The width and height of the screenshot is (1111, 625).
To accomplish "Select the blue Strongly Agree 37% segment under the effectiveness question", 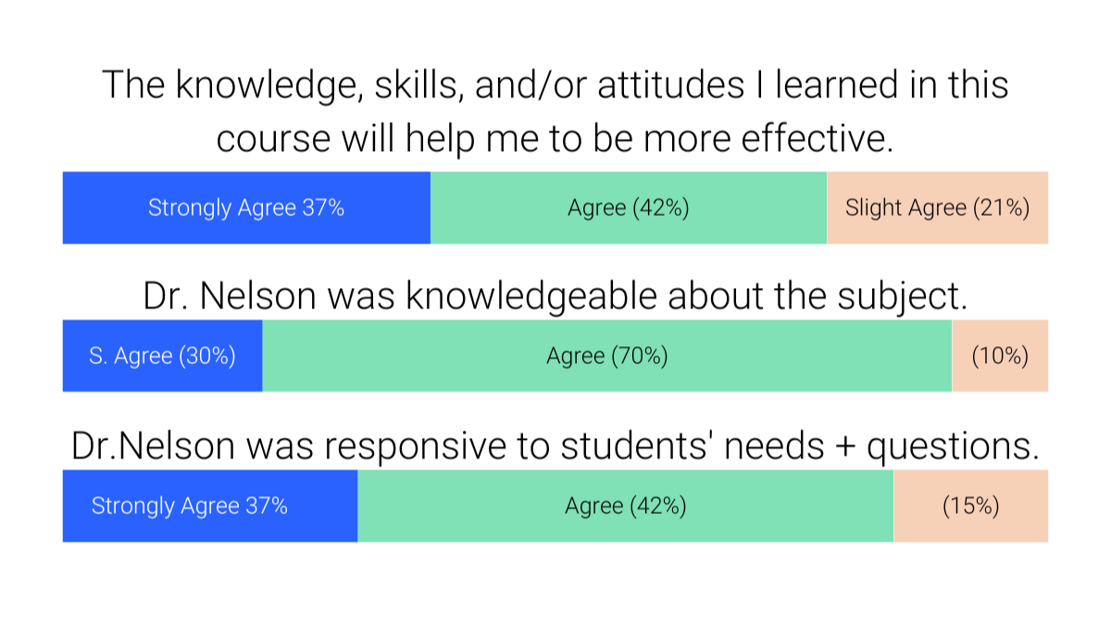I will click(246, 207).
